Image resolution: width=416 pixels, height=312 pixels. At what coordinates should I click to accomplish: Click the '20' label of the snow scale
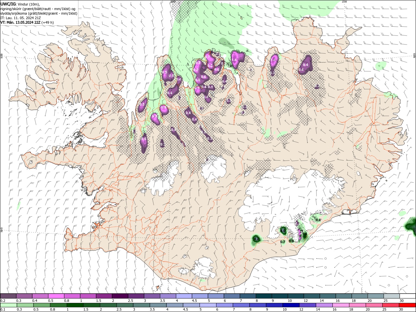tap(370, 301)
